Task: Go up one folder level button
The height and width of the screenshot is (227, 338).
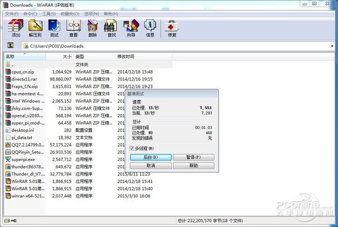Action: [10, 46]
